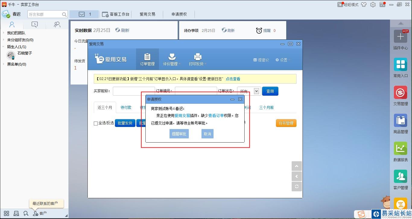Click the Sogou input method tray icon
This screenshot has height=219, width=412.
point(361,214)
